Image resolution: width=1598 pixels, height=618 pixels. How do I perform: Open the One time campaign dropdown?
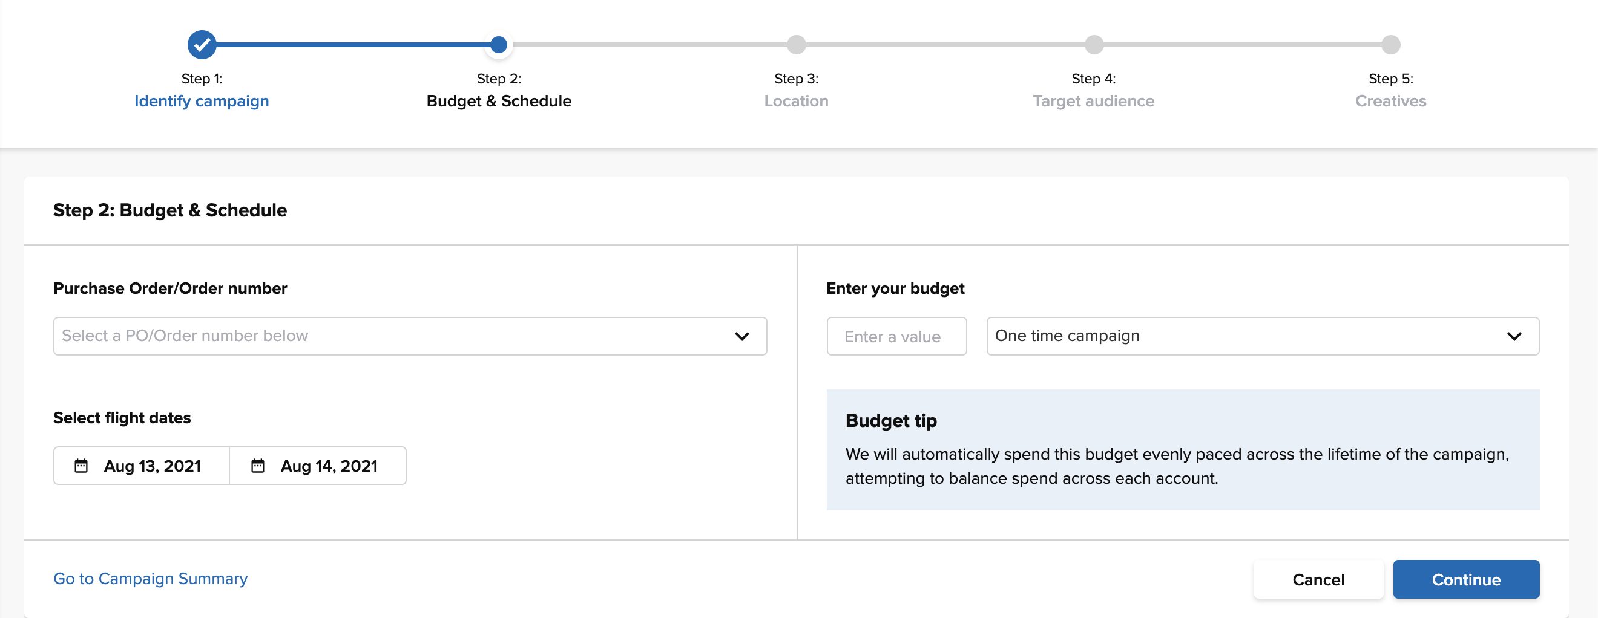point(1263,336)
